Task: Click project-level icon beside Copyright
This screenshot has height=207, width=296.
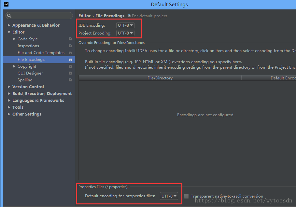Action: tap(70, 66)
